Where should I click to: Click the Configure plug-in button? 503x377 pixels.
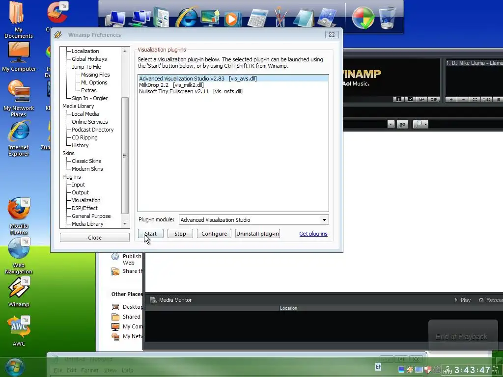214,234
